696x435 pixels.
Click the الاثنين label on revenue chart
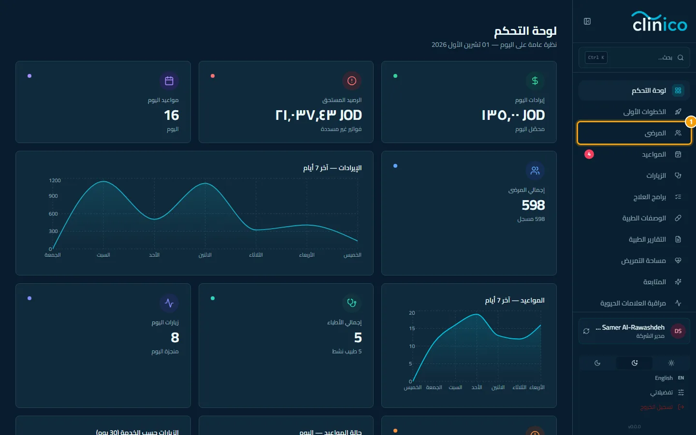click(x=205, y=255)
